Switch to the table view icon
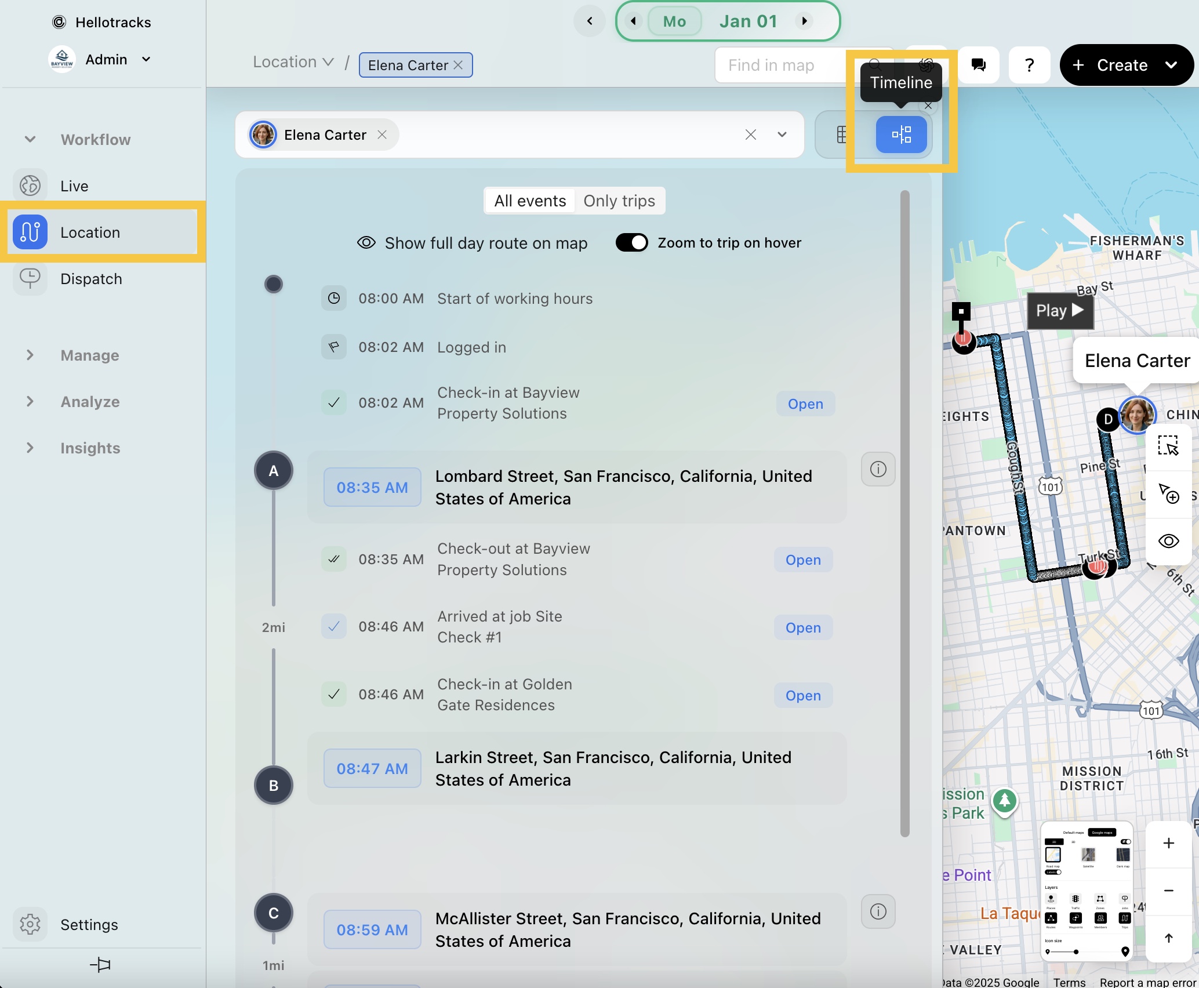The width and height of the screenshot is (1199, 988). (842, 135)
